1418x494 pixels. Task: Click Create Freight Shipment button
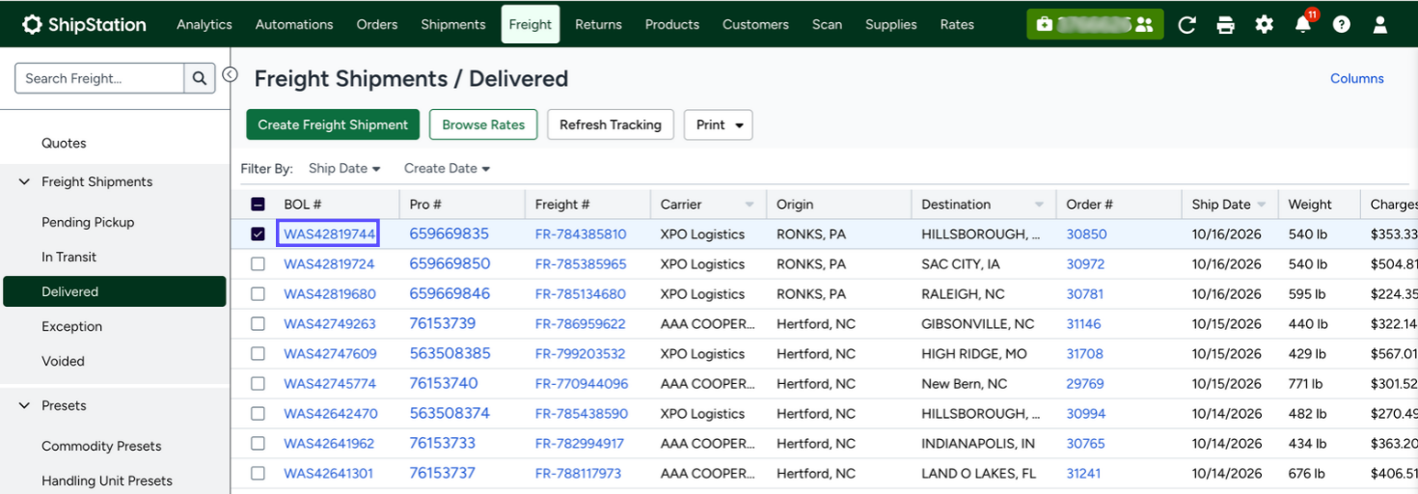tap(333, 124)
